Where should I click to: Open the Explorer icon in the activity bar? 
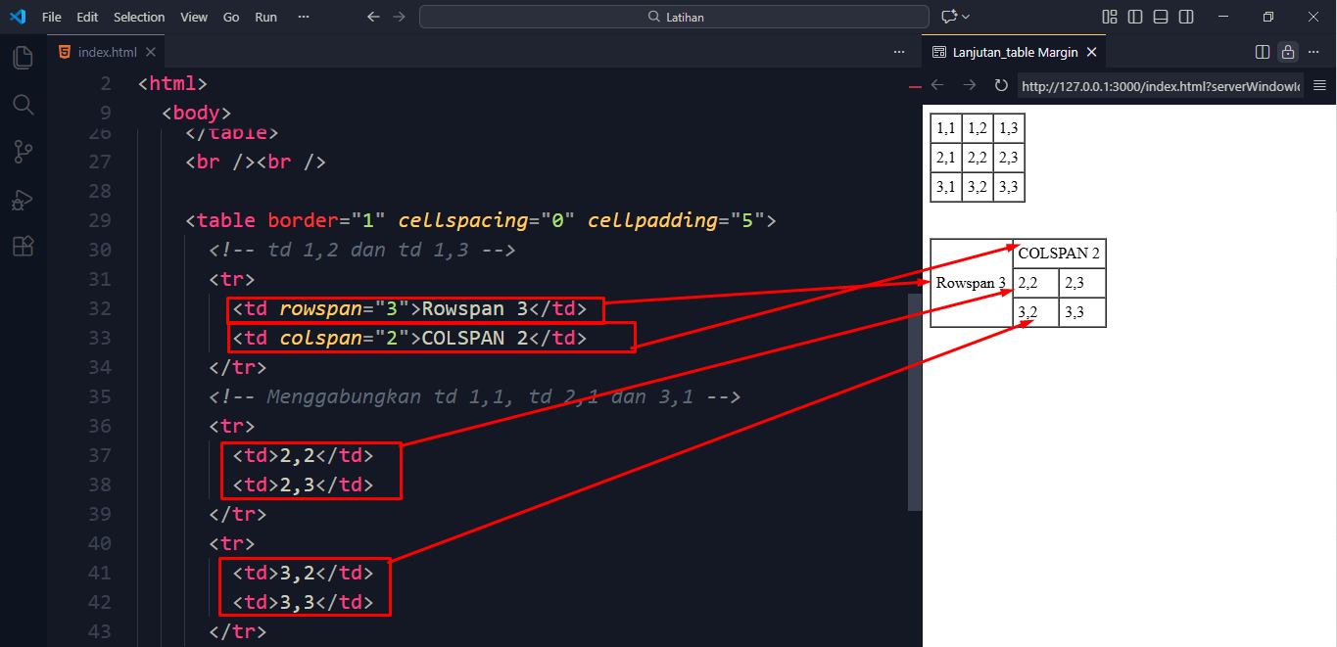tap(23, 57)
